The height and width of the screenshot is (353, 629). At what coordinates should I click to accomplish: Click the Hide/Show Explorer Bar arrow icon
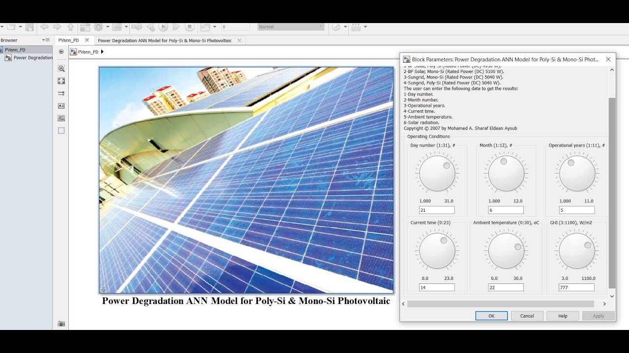click(x=61, y=51)
